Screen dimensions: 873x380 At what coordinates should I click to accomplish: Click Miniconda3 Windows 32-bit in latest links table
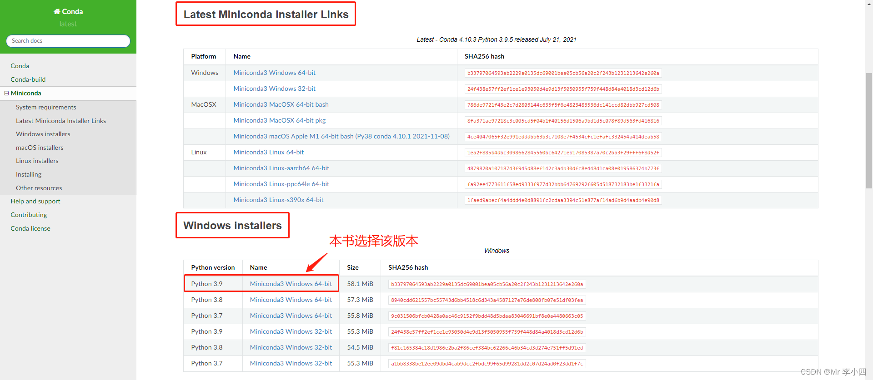tap(275, 89)
